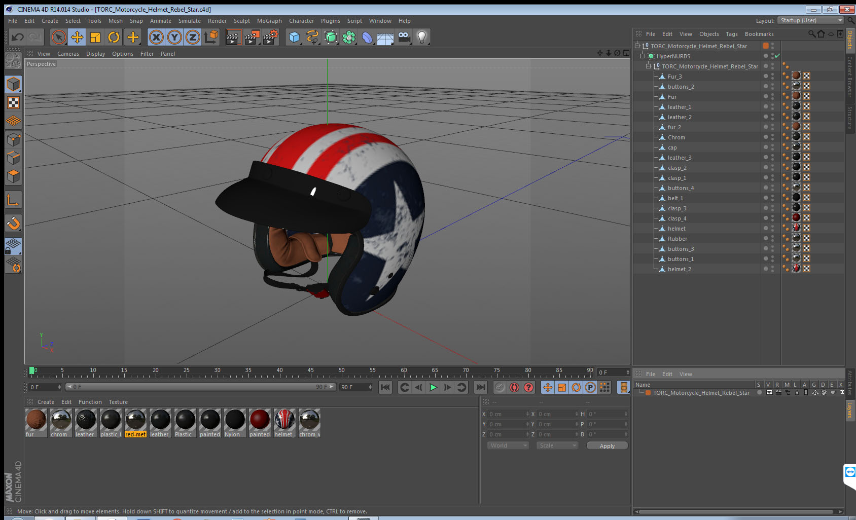
Task: Open the Layout dropdown Startup (User)
Action: pyautogui.click(x=811, y=20)
